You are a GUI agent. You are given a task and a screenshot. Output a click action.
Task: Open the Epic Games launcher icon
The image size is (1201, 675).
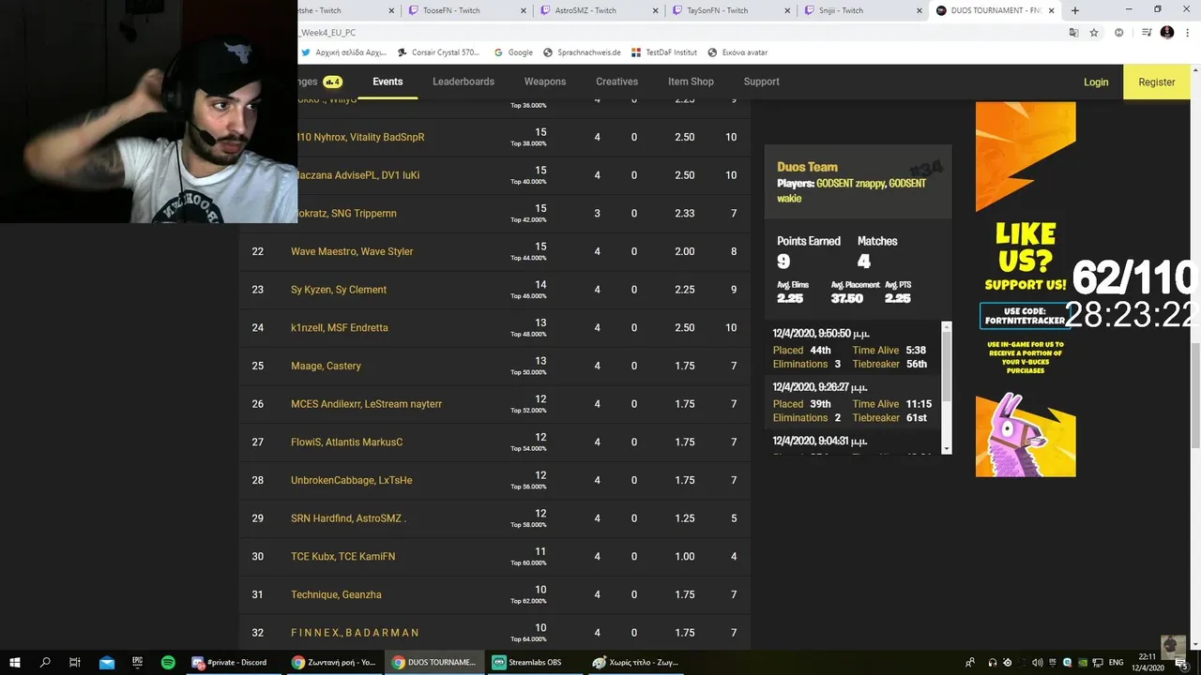(x=138, y=662)
